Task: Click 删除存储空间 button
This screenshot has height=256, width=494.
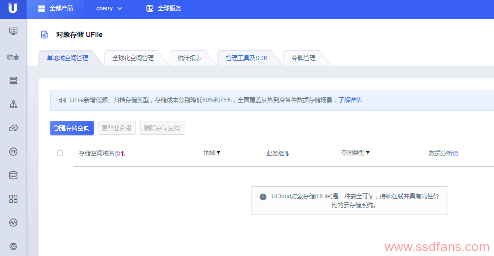Action: (162, 128)
